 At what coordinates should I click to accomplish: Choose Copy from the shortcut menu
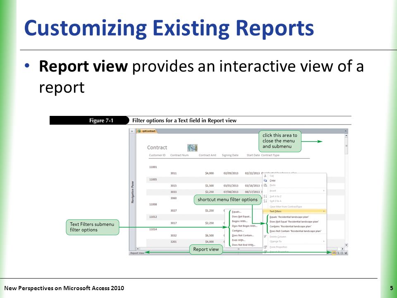point(273,180)
